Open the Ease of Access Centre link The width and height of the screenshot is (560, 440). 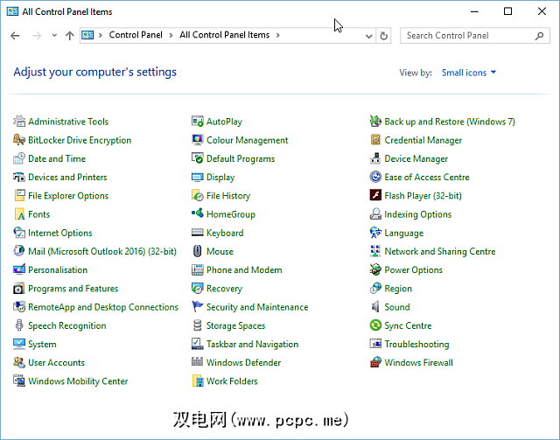pos(427,178)
